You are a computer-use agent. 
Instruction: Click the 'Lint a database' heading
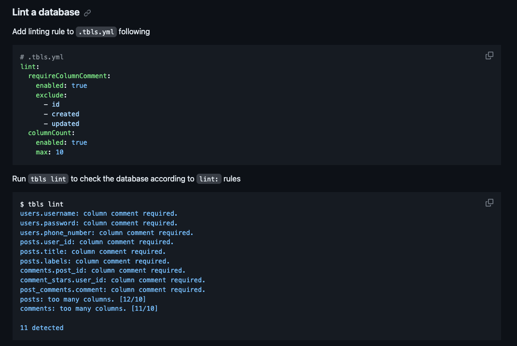(x=46, y=12)
